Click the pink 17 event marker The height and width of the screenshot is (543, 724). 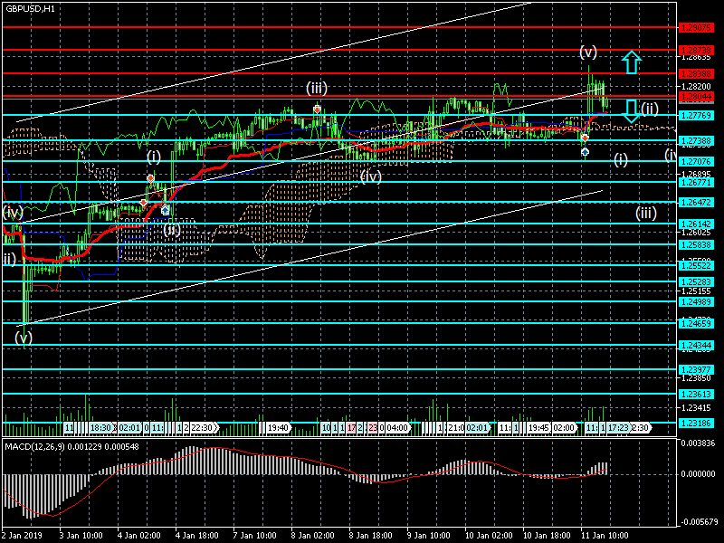pos(351,428)
